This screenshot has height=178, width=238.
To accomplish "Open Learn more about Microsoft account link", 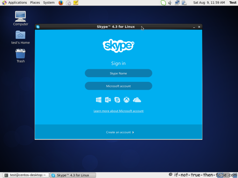I will click(x=118, y=111).
